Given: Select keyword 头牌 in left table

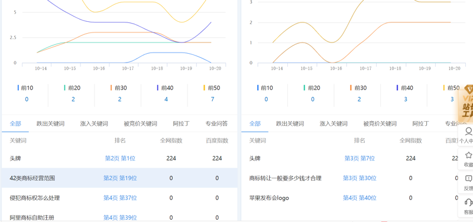Looking at the screenshot, I should point(15,158).
